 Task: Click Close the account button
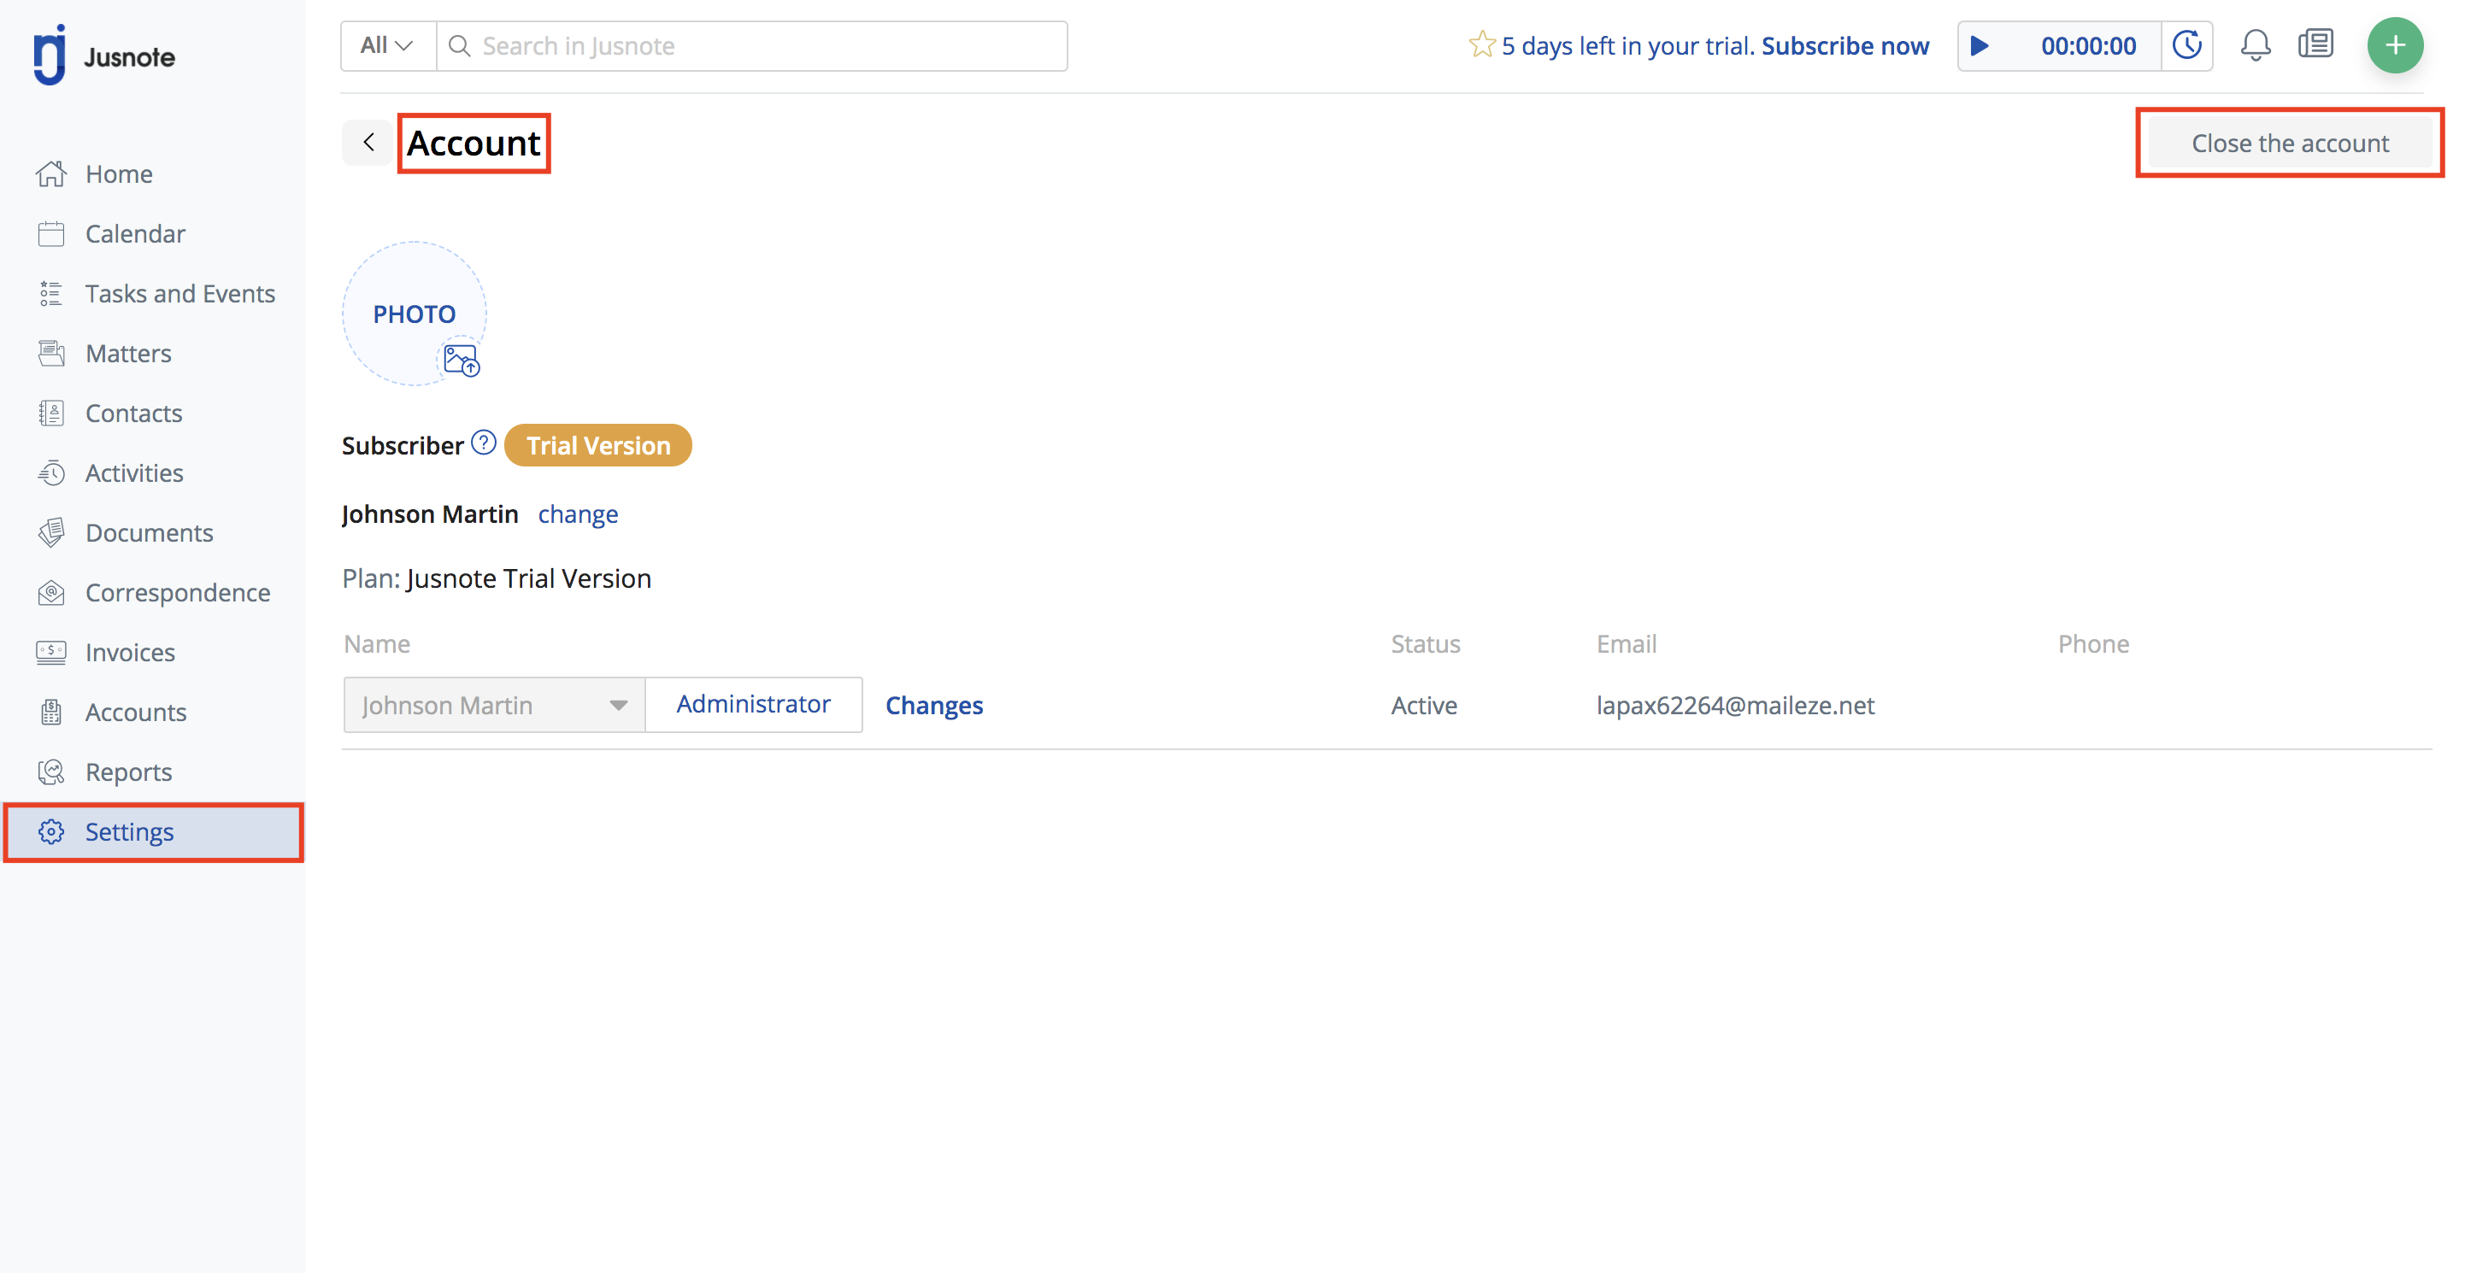point(2290,143)
